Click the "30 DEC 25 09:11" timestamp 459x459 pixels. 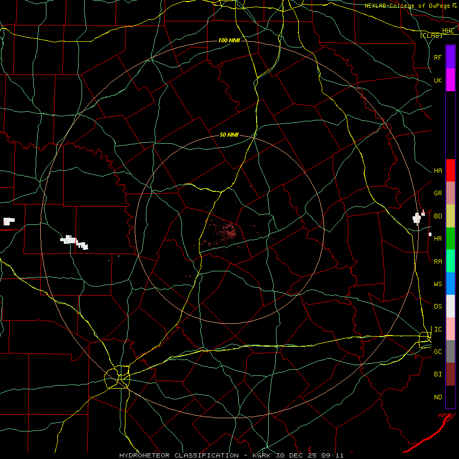310,455
